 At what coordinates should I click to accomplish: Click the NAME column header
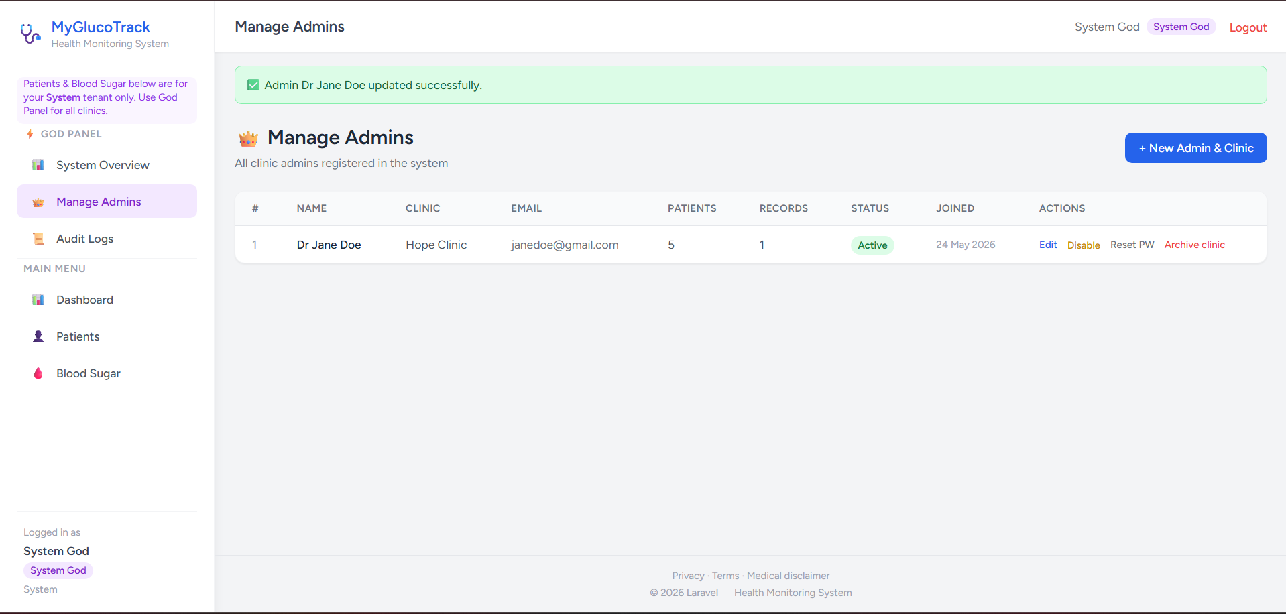click(x=312, y=208)
